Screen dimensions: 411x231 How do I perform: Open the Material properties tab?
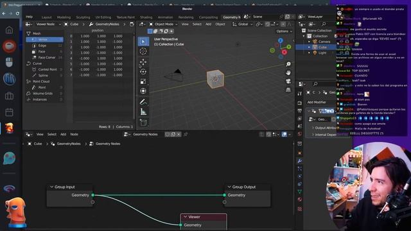[300, 200]
